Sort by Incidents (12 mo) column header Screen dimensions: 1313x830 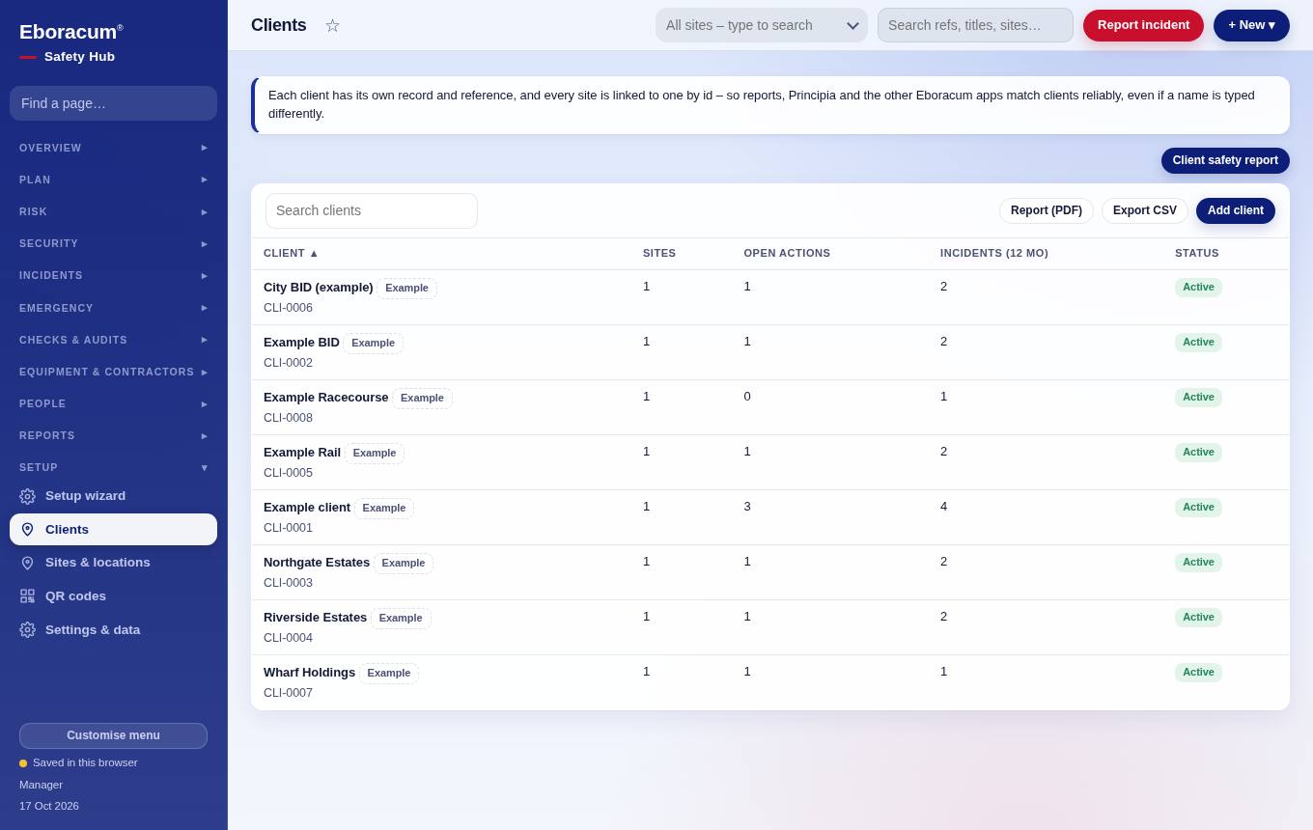(x=994, y=253)
